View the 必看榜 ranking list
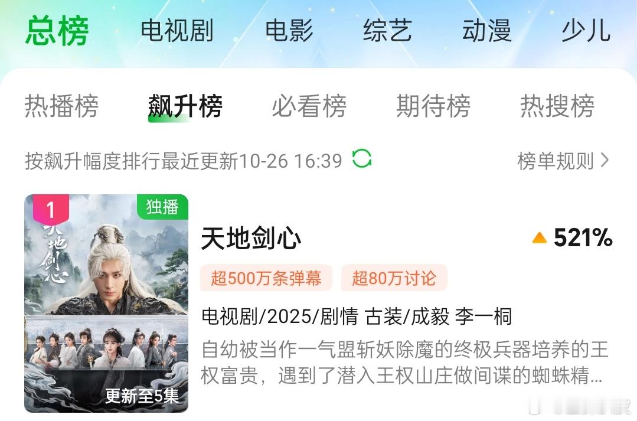The image size is (637, 421). [309, 106]
